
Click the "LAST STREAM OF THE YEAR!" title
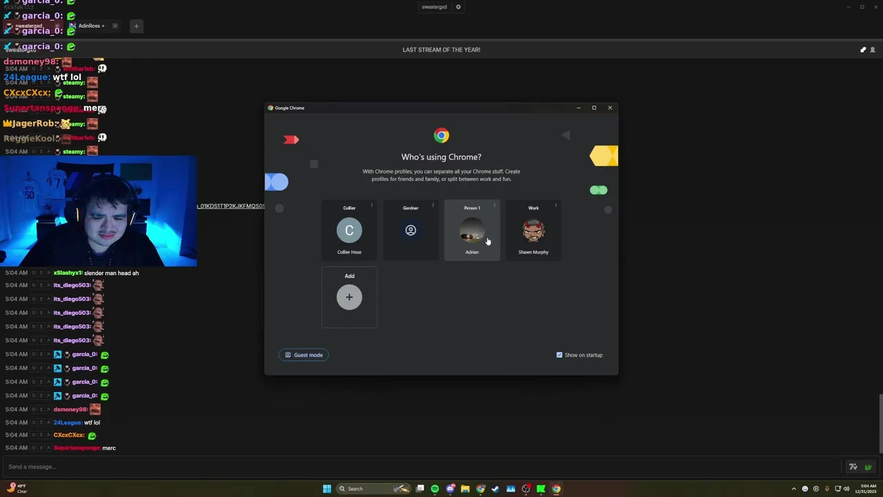(x=441, y=50)
